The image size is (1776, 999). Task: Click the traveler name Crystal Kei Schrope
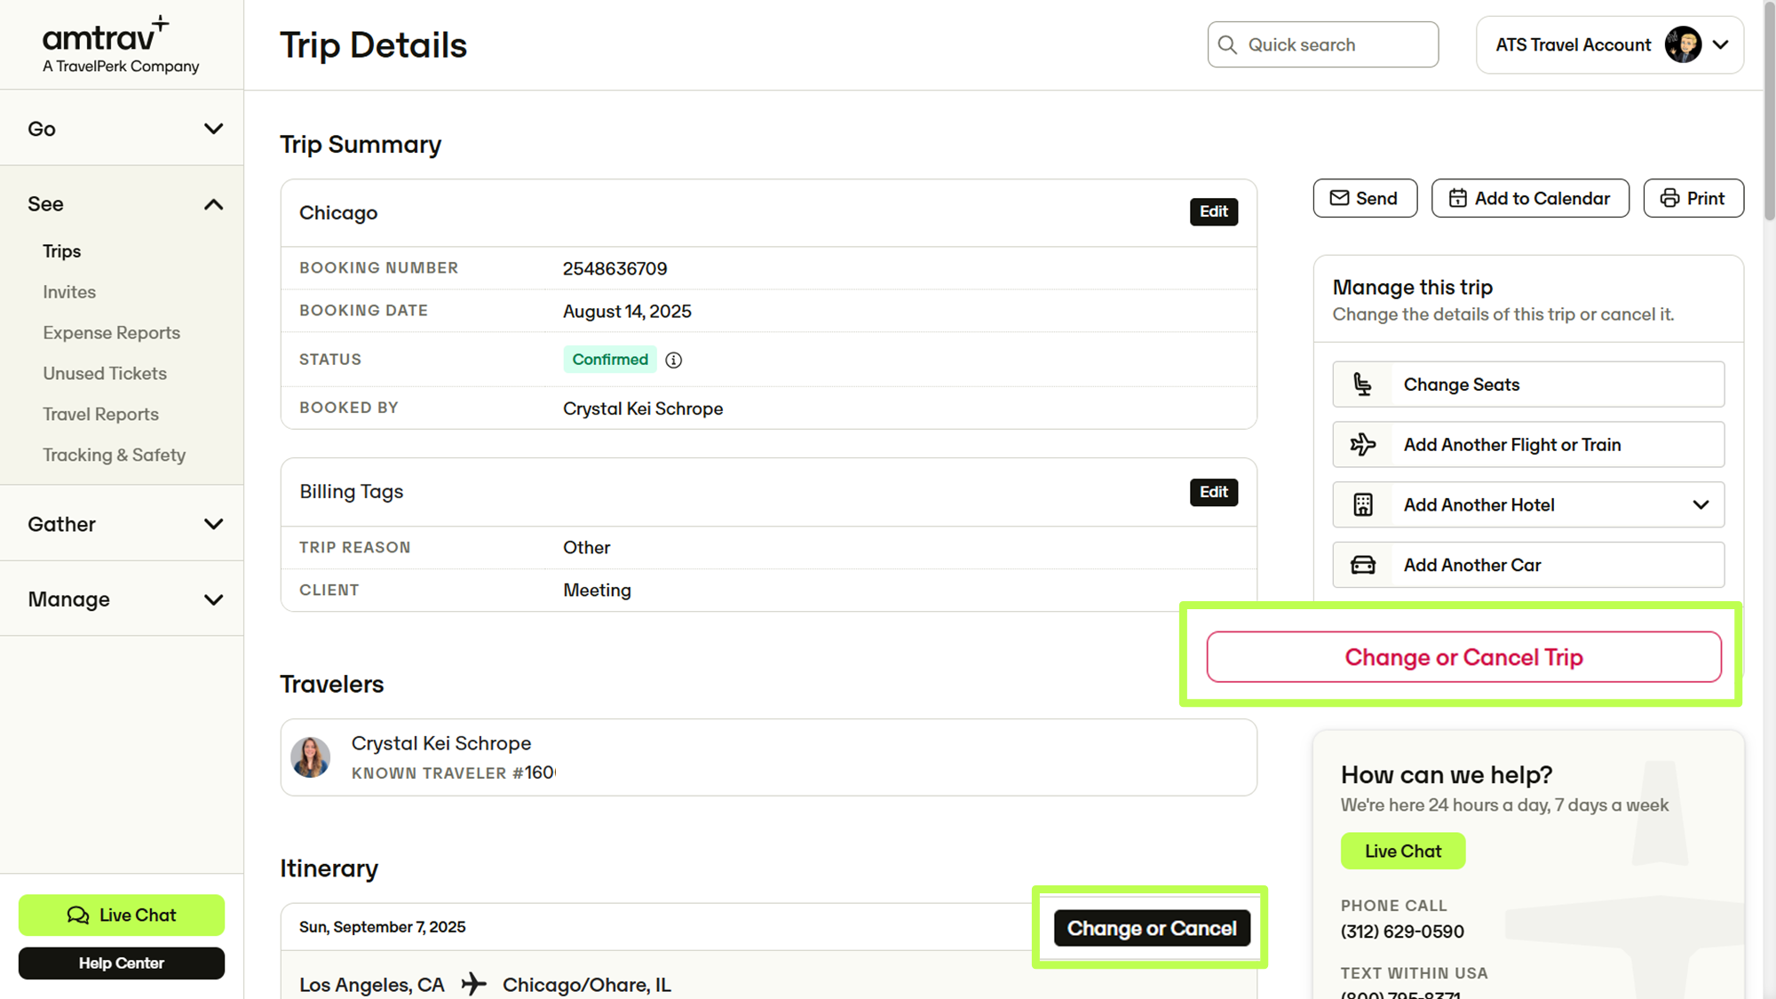(441, 743)
